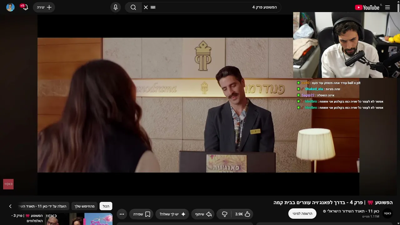Share the video via שיתוף
Image resolution: width=400 pixels, height=225 pixels.
click(203, 214)
